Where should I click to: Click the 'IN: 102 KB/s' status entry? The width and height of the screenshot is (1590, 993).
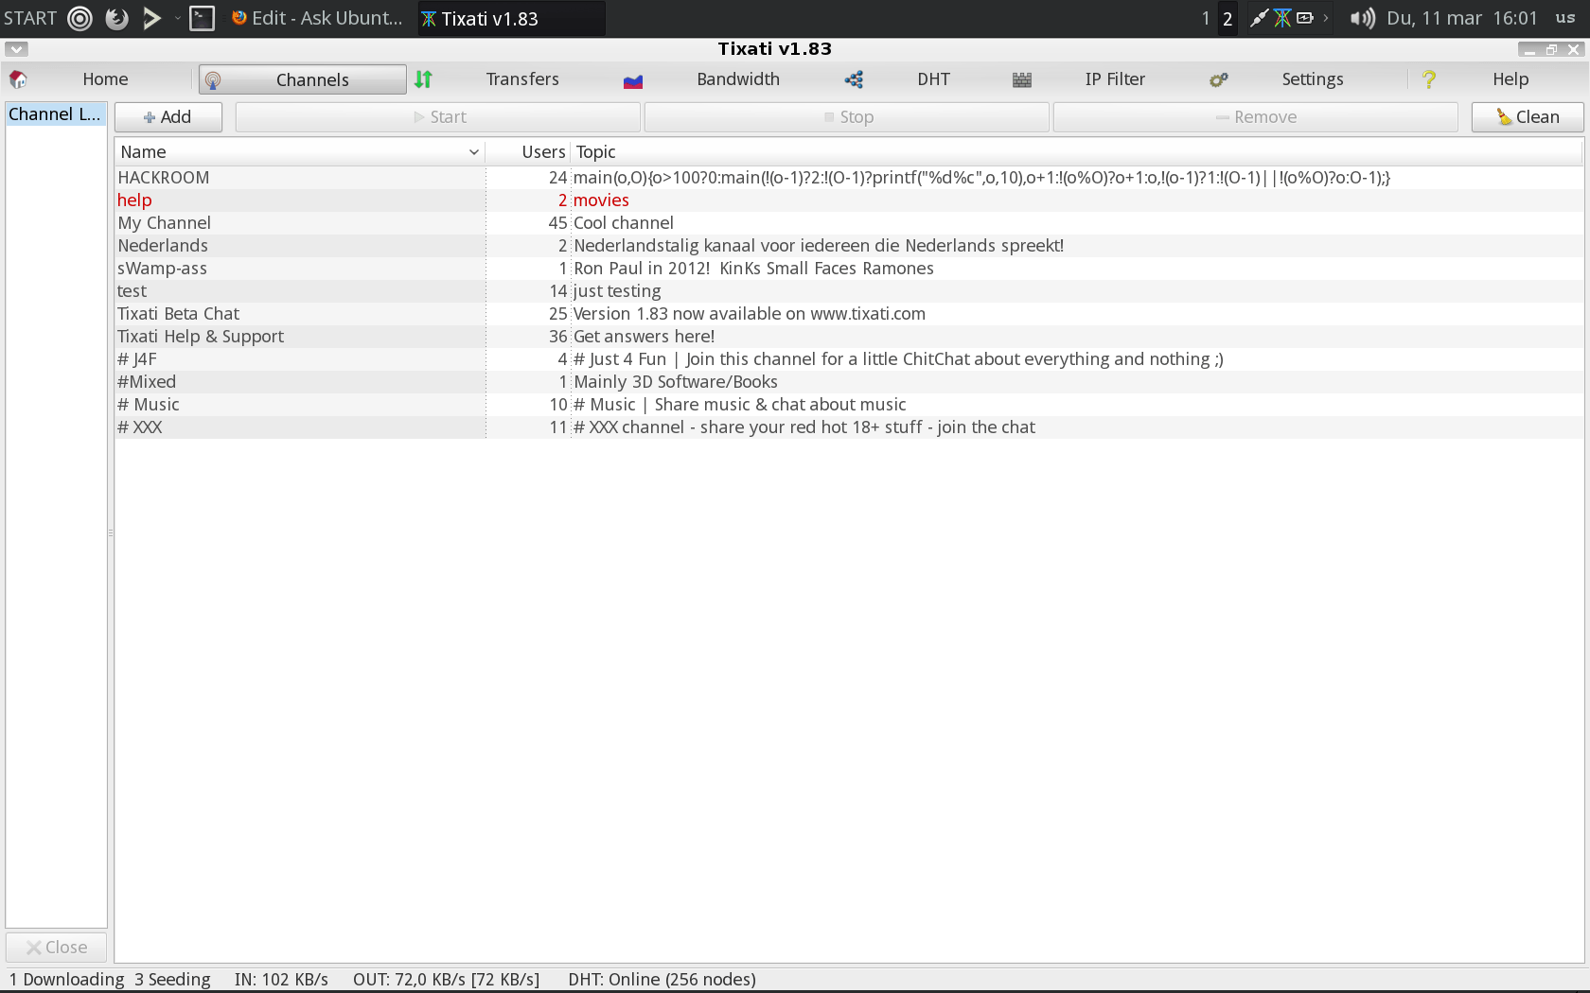[281, 980]
